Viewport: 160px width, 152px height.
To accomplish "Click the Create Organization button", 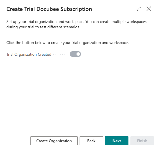I will (54, 141).
